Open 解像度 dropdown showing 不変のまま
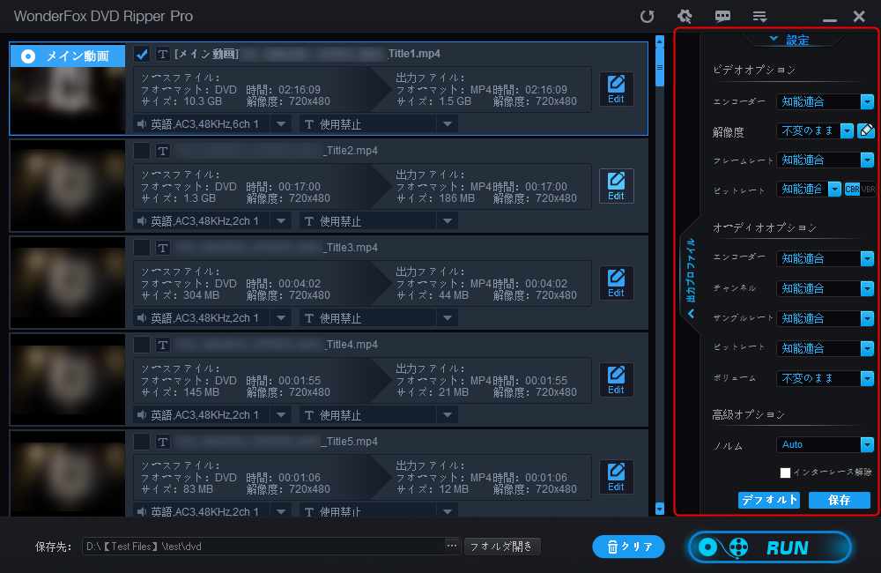881x573 pixels. (x=815, y=131)
